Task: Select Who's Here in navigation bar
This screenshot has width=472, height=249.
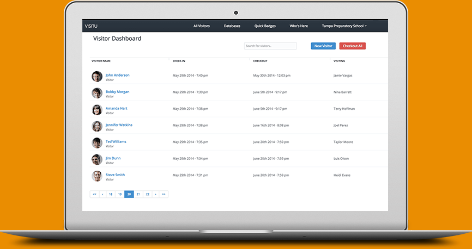Action: point(298,26)
